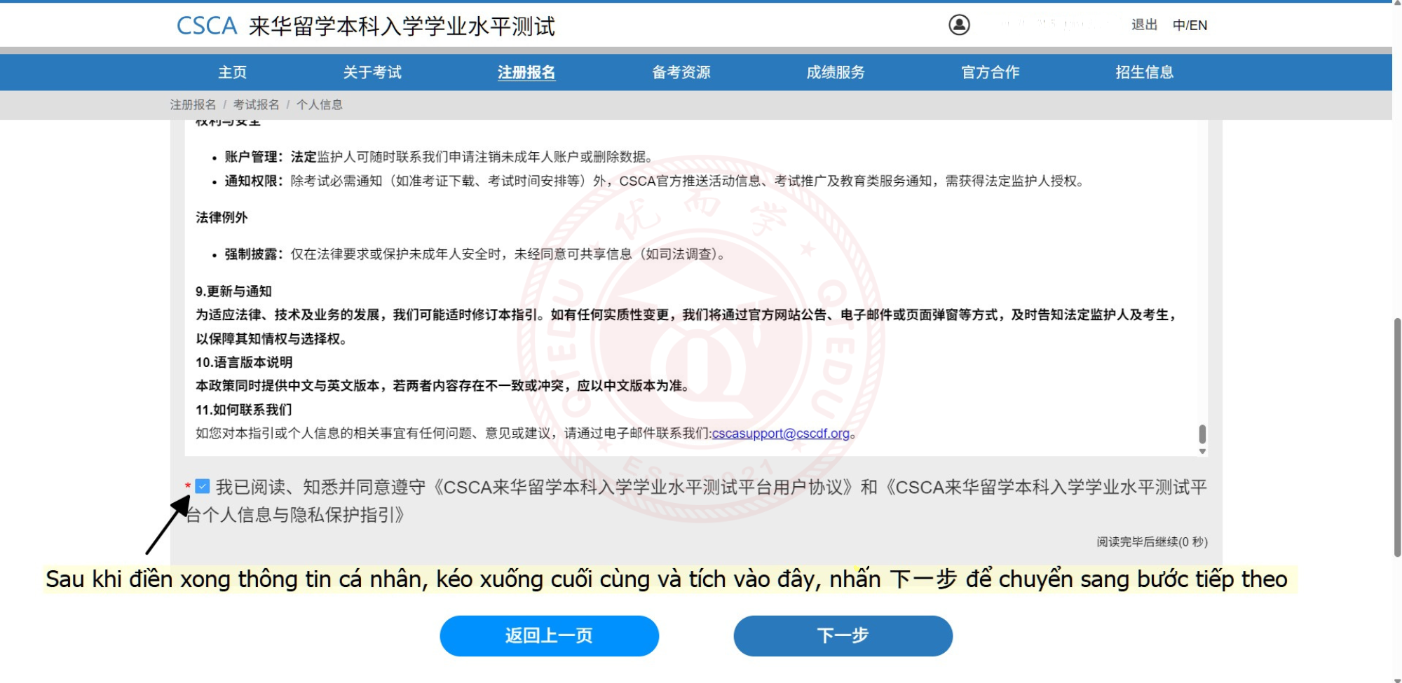Open the 主页 navigation item
This screenshot has height=683, width=1402.
pos(232,72)
